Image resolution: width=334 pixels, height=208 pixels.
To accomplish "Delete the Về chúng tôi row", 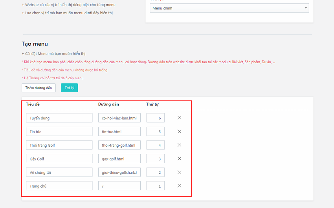I will tap(179, 172).
